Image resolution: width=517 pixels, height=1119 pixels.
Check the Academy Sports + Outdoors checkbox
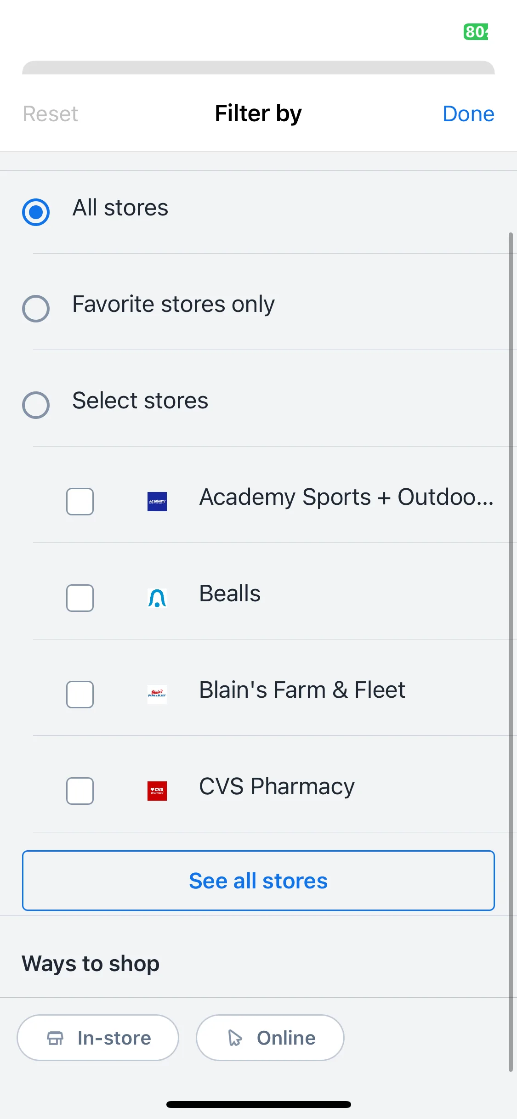click(80, 501)
